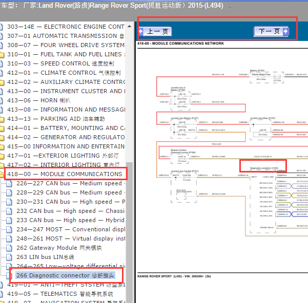
Task: Click 418-00 Module Communications Network heading
Action: pos(180,44)
